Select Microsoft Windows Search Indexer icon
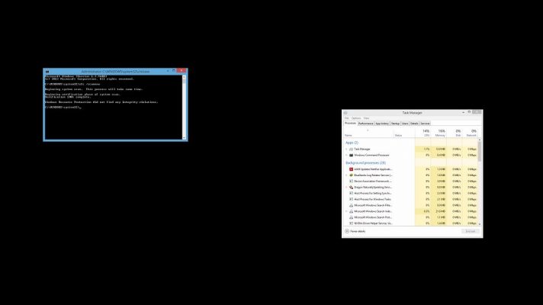The height and width of the screenshot is (305, 543). (351, 211)
